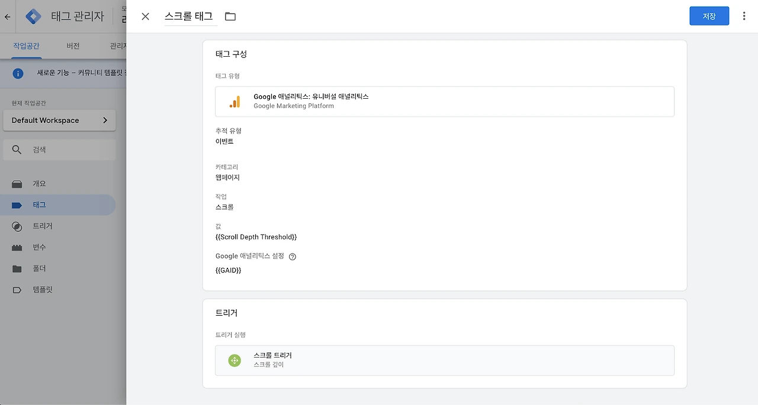
Task: Switch to the 버전 tab
Action: 73,46
